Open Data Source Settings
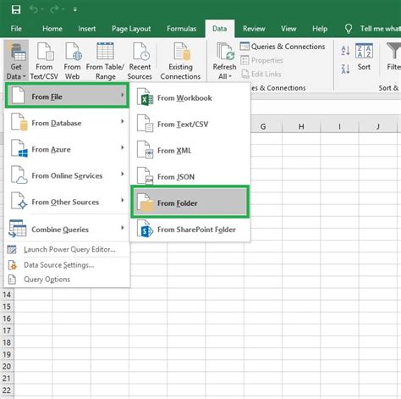The width and height of the screenshot is (401, 399). [x=67, y=265]
